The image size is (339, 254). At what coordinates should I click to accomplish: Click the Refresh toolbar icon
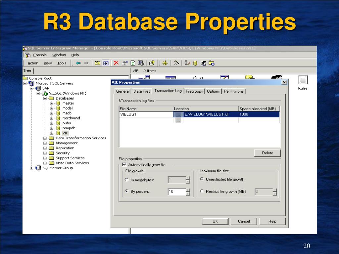point(133,63)
